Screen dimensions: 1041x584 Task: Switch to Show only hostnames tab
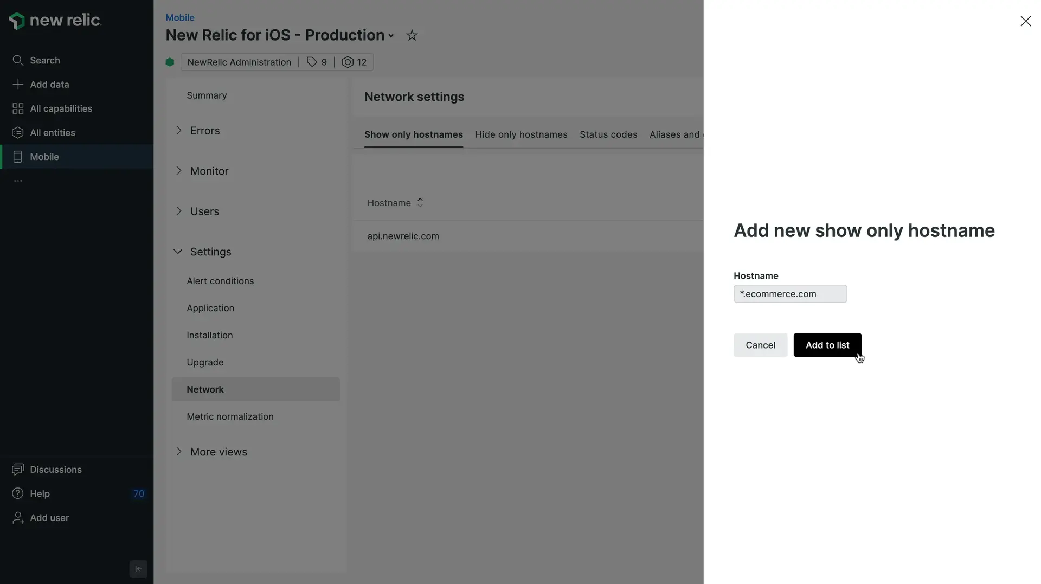click(414, 134)
